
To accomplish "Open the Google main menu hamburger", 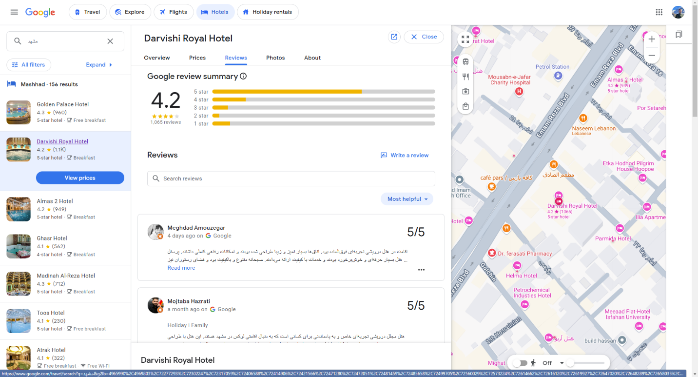I will [x=14, y=12].
